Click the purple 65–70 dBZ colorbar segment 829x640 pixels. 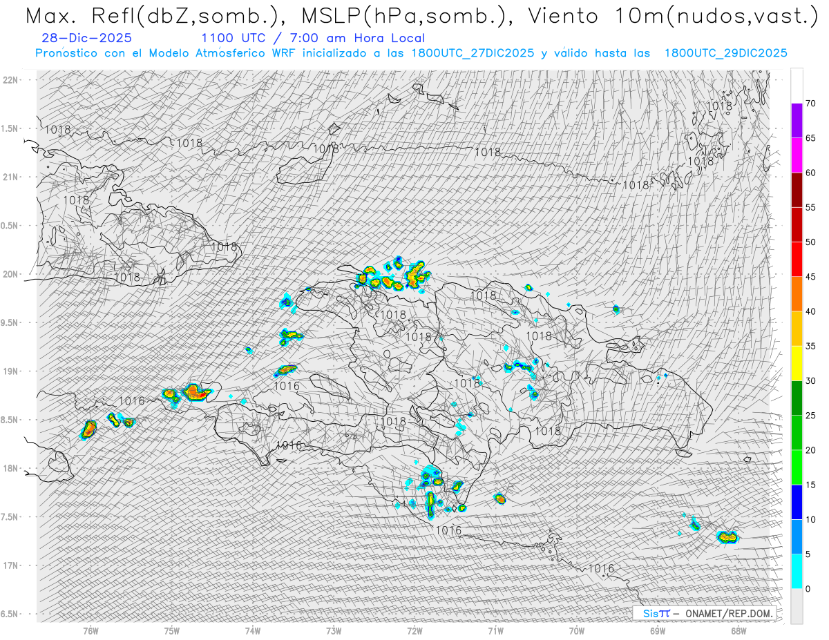[x=797, y=121]
